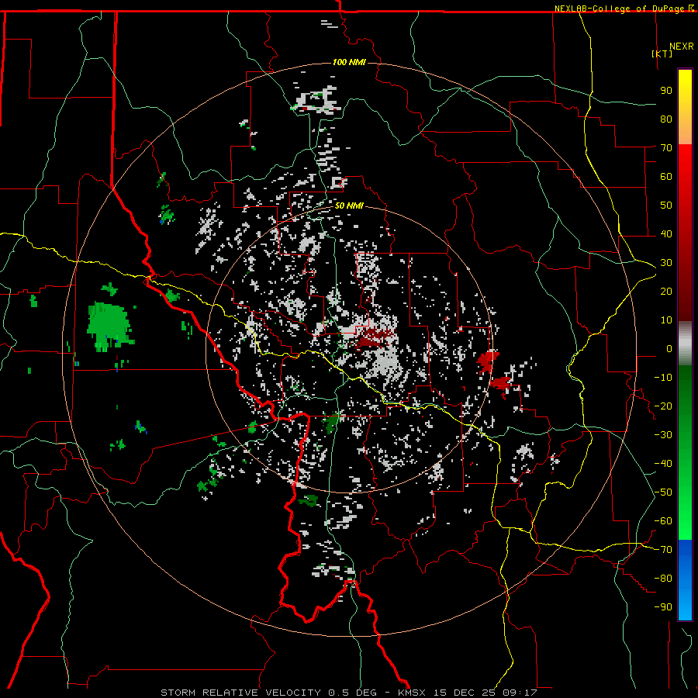Viewport: 698px width, 698px height.
Task: Click the -40 value on the velocity scale
Action: (x=663, y=464)
